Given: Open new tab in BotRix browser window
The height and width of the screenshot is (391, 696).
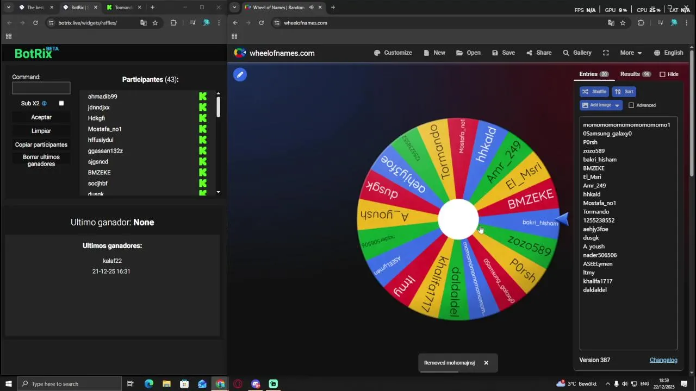Looking at the screenshot, I should click(x=152, y=8).
